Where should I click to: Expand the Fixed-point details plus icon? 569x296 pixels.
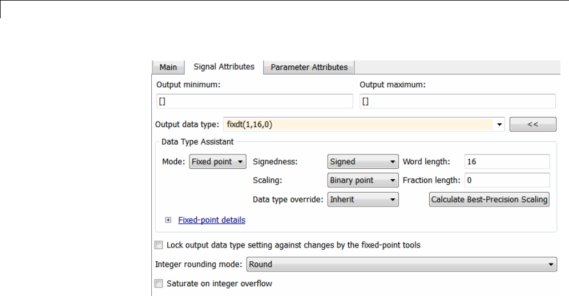coord(168,220)
